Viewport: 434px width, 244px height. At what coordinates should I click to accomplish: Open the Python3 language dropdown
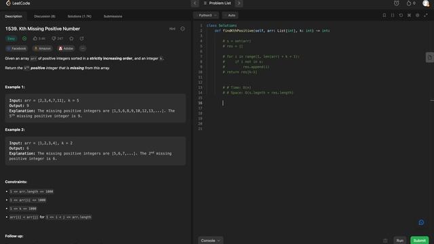coord(206,15)
